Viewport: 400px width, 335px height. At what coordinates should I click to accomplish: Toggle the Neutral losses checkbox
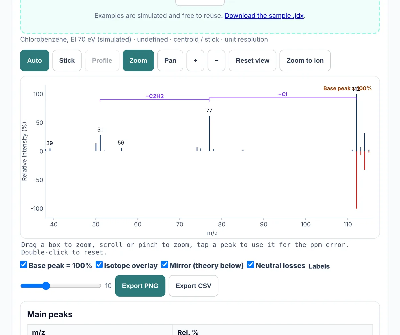pyautogui.click(x=251, y=265)
